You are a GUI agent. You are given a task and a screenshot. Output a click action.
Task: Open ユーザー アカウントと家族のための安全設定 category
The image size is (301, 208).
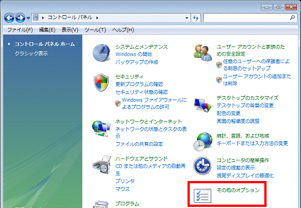[x=251, y=50]
